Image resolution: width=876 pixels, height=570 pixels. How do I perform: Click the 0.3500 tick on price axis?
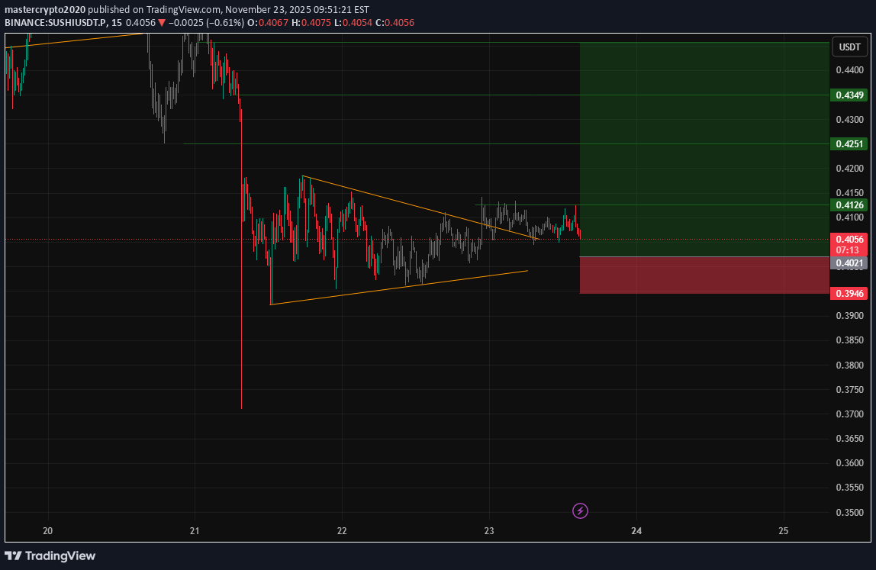(x=849, y=512)
